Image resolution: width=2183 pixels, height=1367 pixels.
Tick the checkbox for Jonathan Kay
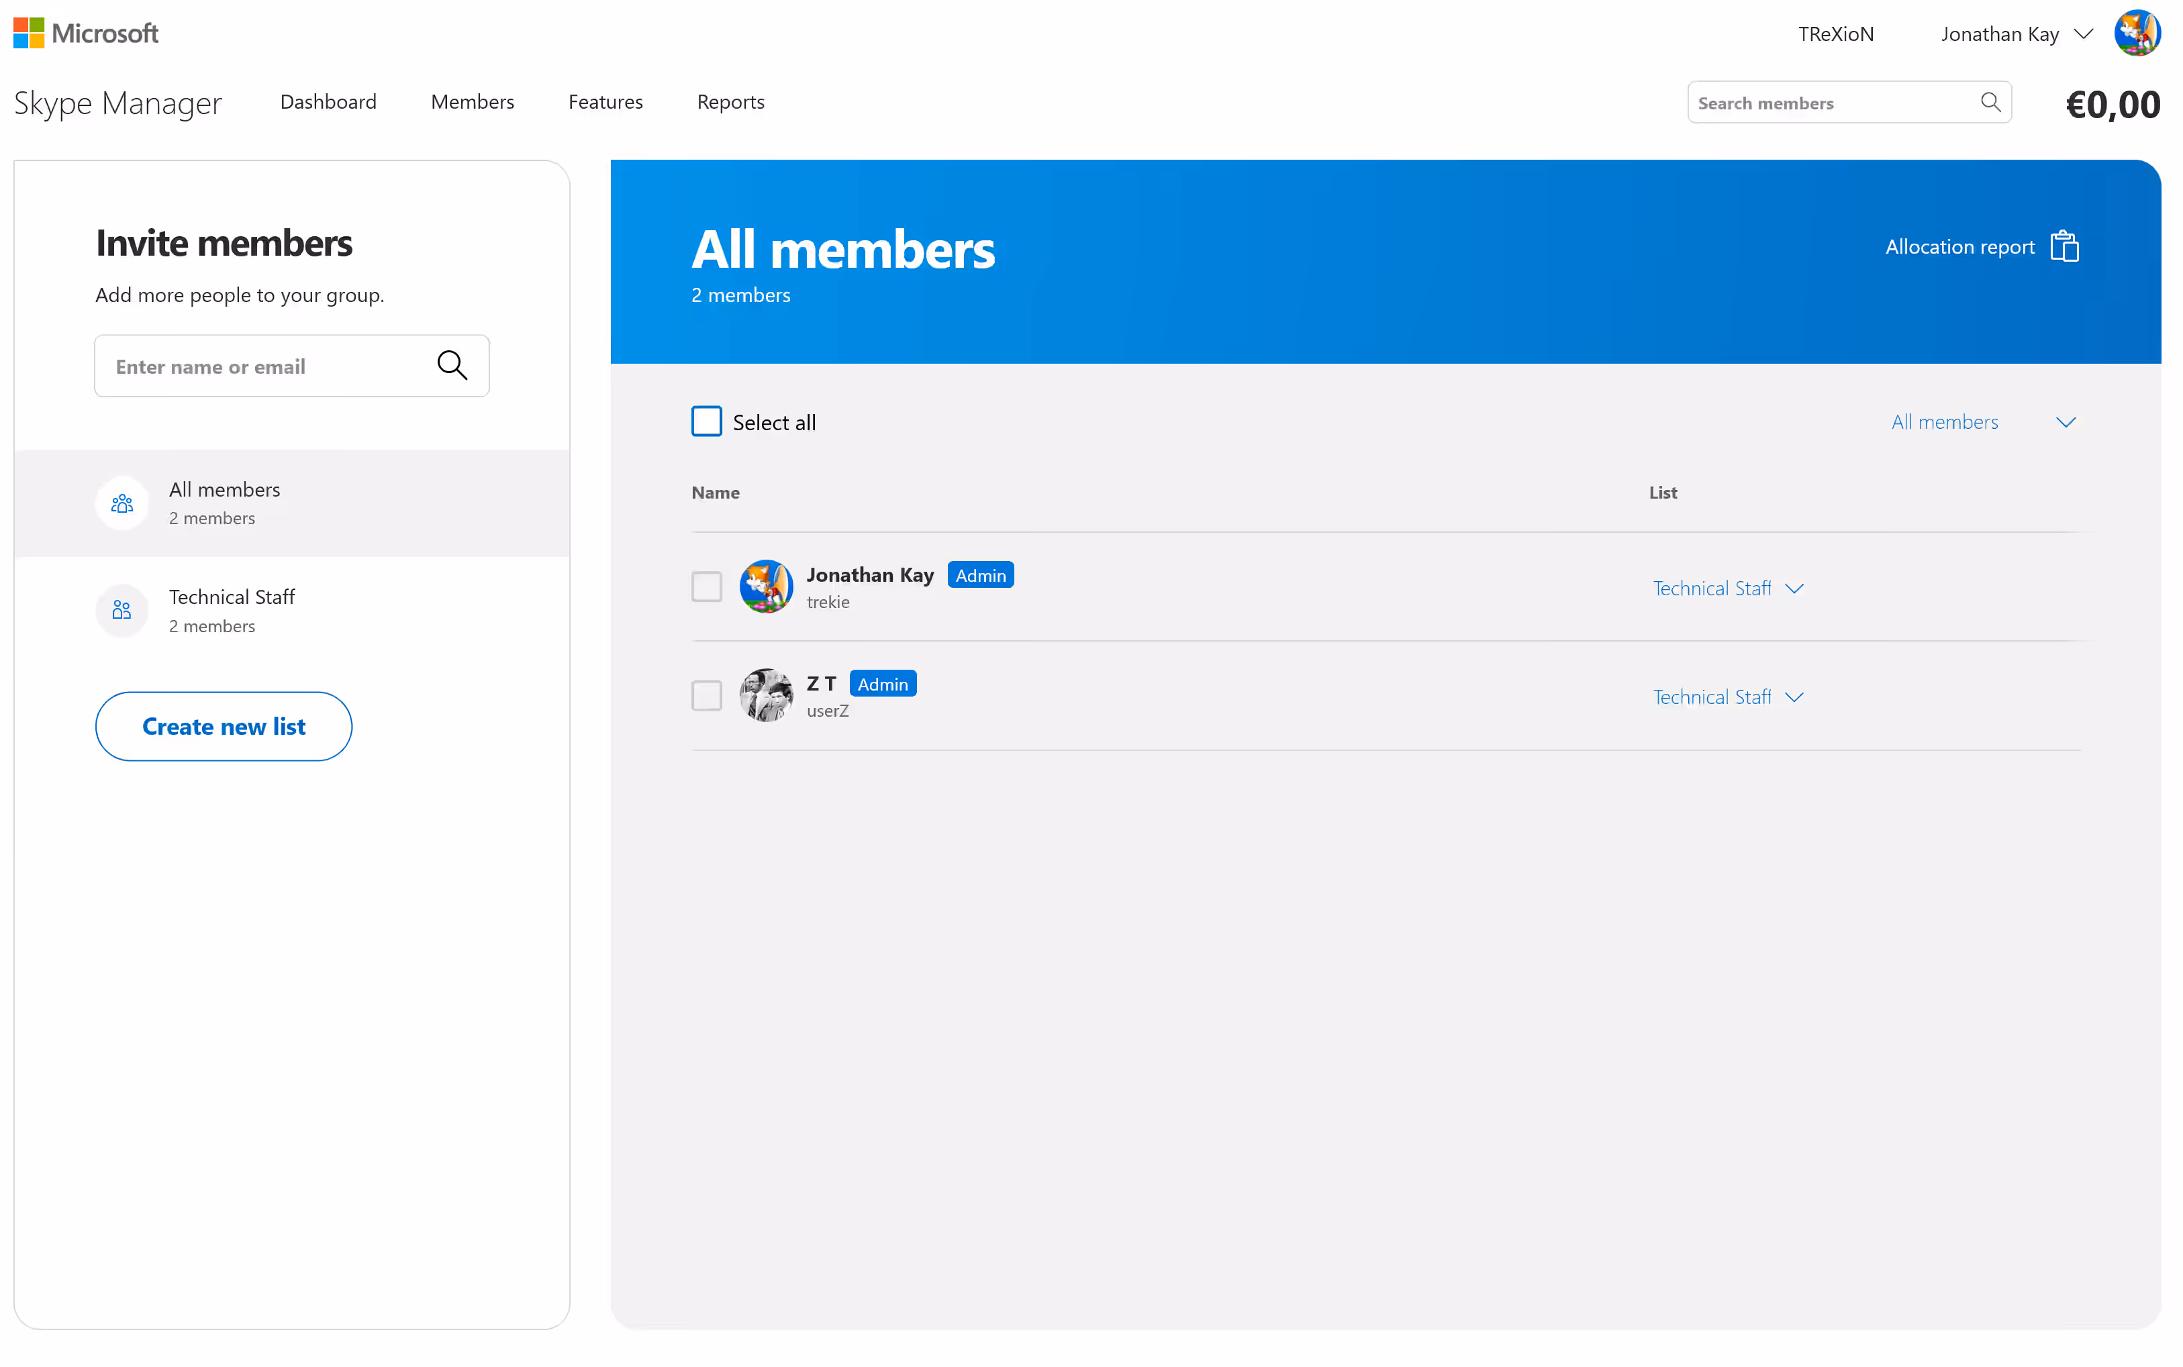click(x=706, y=587)
